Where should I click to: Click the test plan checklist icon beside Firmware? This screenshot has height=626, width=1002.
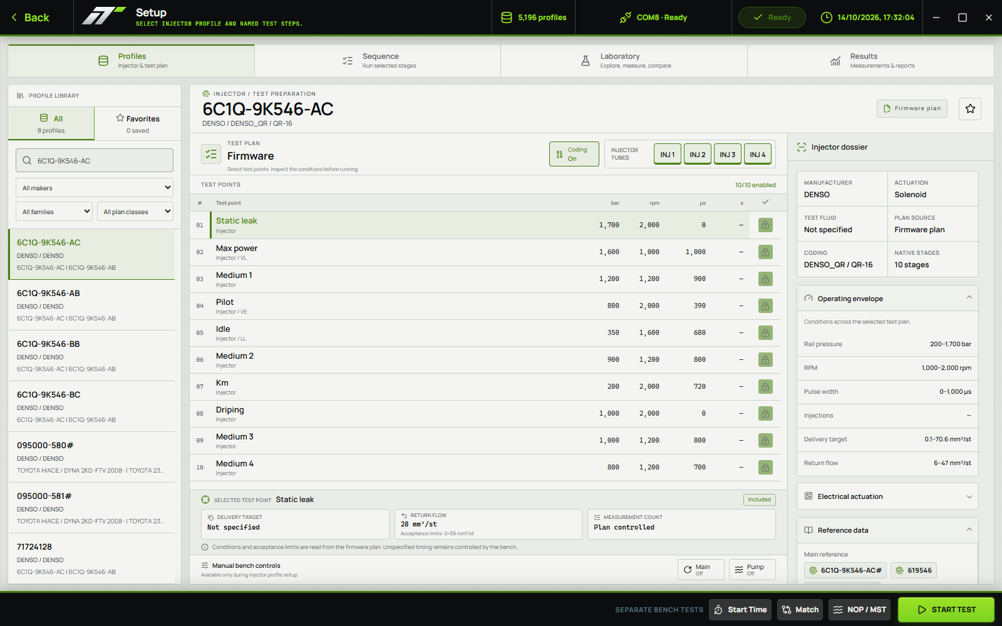click(x=211, y=153)
